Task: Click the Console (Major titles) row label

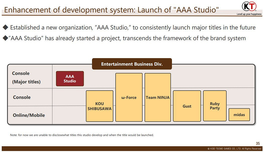Action: (26, 77)
